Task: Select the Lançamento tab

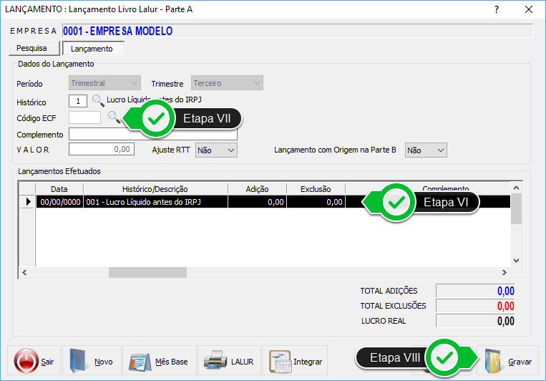Action: pyautogui.click(x=92, y=49)
